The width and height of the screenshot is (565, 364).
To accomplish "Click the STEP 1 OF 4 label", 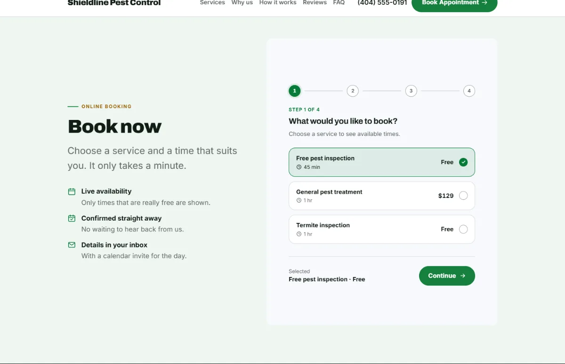I will [304, 110].
